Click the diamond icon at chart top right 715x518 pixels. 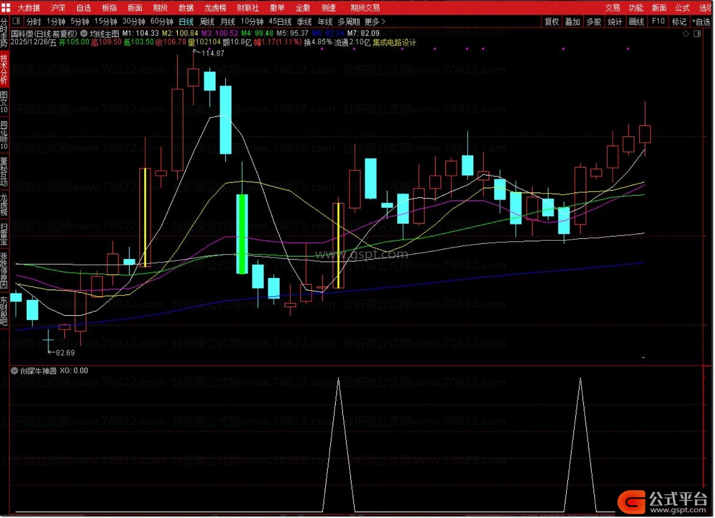click(x=686, y=34)
